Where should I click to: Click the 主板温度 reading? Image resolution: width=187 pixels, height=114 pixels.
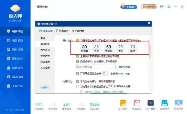click(81, 106)
